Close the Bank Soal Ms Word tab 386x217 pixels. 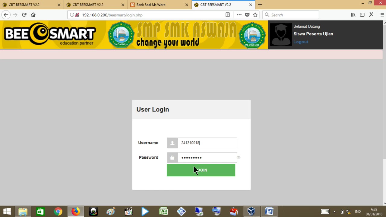click(x=187, y=5)
